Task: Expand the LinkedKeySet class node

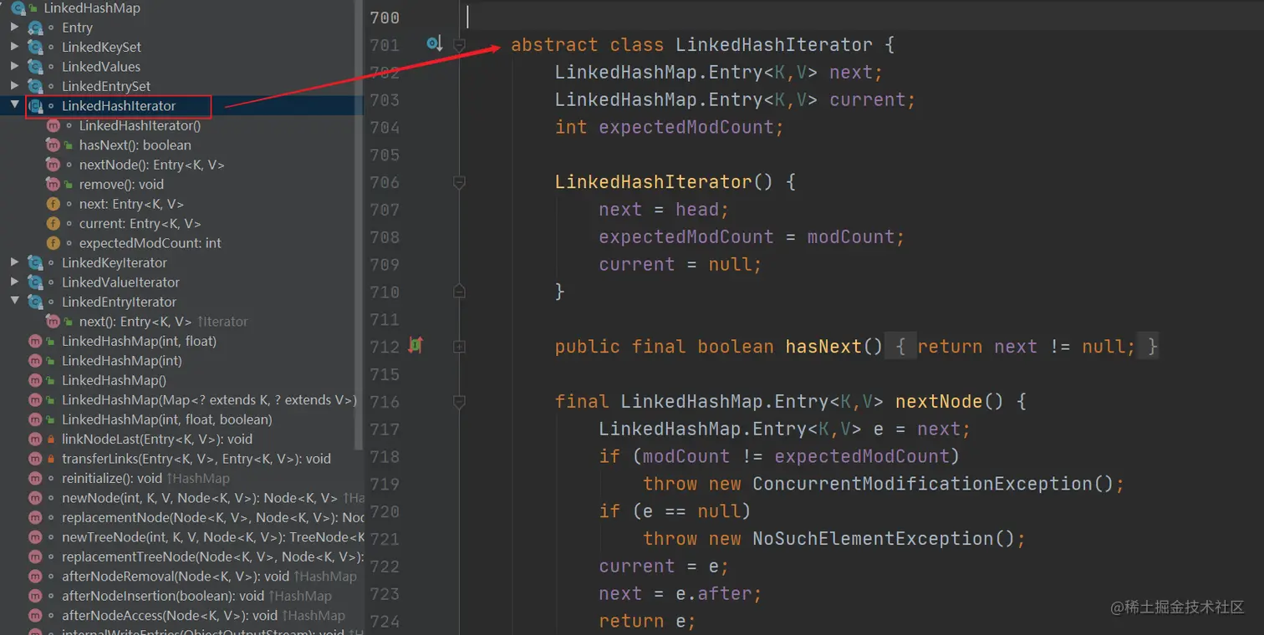Action: click(x=14, y=47)
